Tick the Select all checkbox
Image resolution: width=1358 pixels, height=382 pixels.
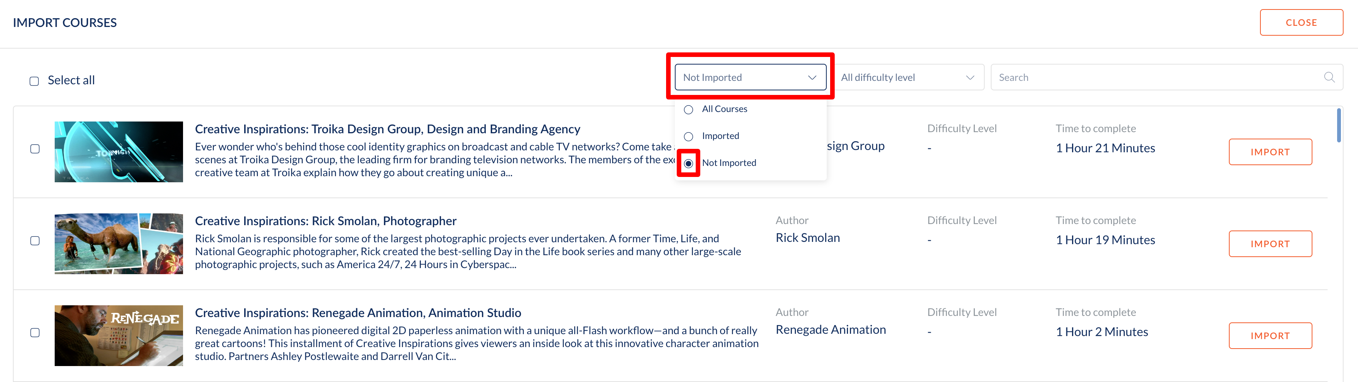(34, 81)
